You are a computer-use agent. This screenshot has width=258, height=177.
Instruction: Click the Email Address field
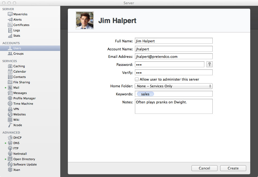coord(174,57)
